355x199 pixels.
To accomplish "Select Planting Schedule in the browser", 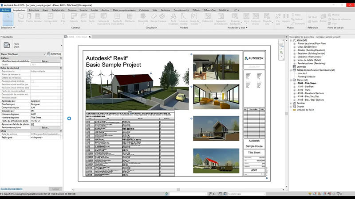I will pyautogui.click(x=306, y=77).
